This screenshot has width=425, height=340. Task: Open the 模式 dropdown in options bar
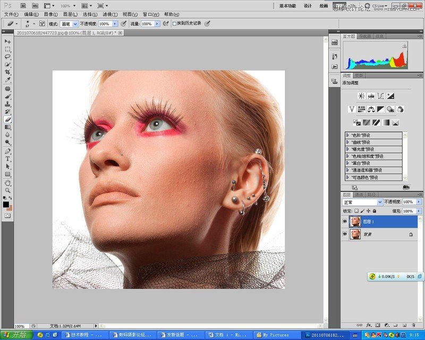point(75,24)
